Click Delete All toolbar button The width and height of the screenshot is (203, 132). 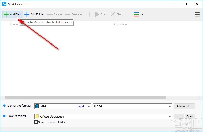[74, 14]
